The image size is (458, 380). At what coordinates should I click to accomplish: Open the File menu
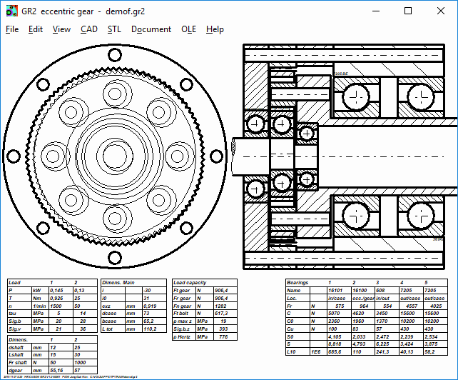point(12,29)
